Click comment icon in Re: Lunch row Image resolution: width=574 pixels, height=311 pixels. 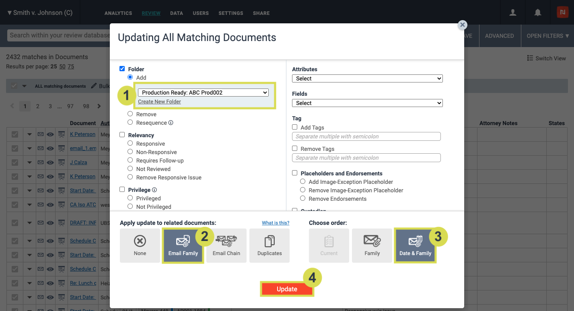click(62, 283)
